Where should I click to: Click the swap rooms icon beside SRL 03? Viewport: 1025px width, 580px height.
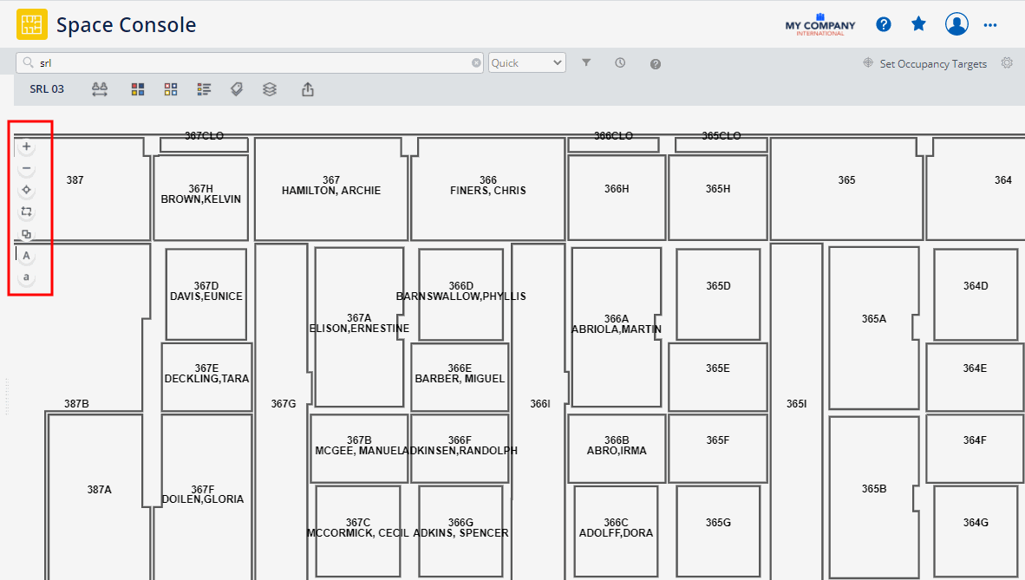tap(99, 88)
